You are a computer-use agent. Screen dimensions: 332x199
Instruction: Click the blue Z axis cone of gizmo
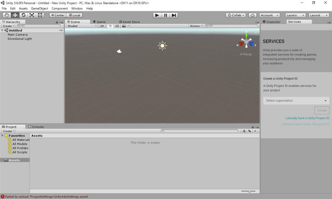click(251, 44)
